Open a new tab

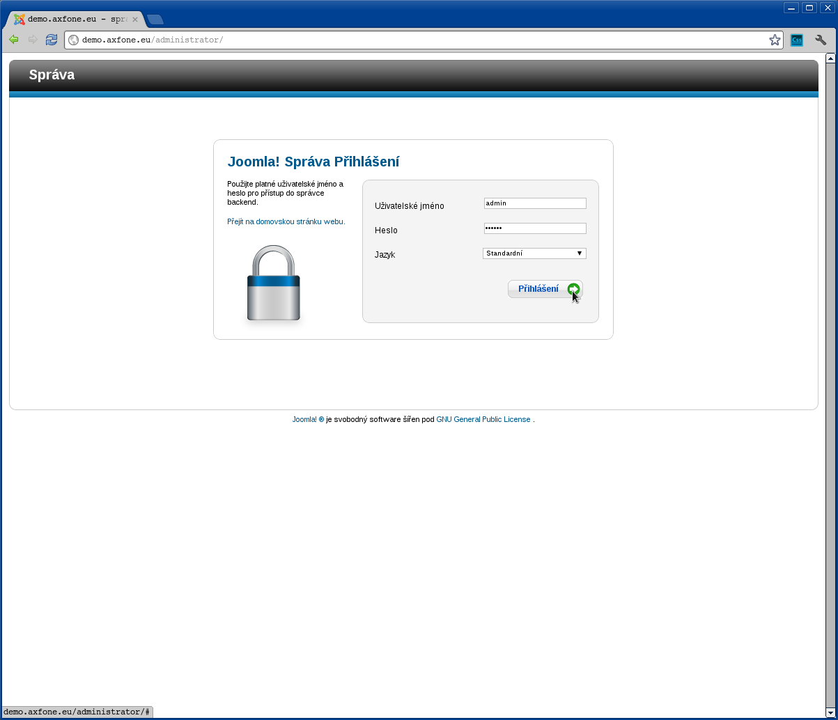tap(155, 19)
